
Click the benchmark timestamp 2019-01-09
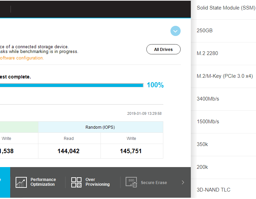point(144,113)
